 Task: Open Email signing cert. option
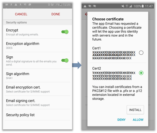[37, 103]
